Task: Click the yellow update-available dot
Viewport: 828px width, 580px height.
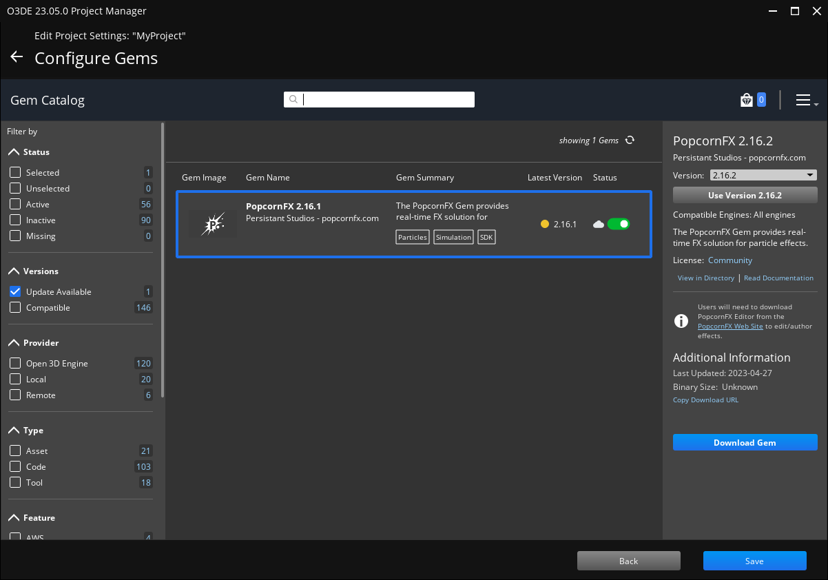Action: point(545,224)
